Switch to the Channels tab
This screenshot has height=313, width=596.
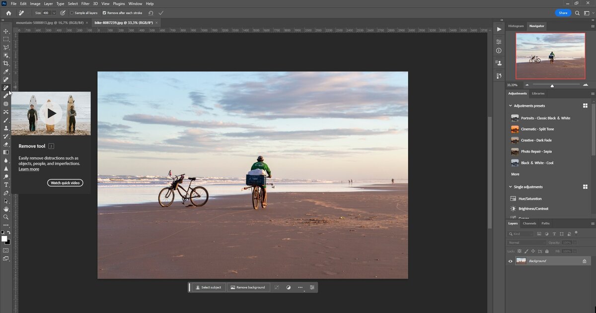(529, 224)
